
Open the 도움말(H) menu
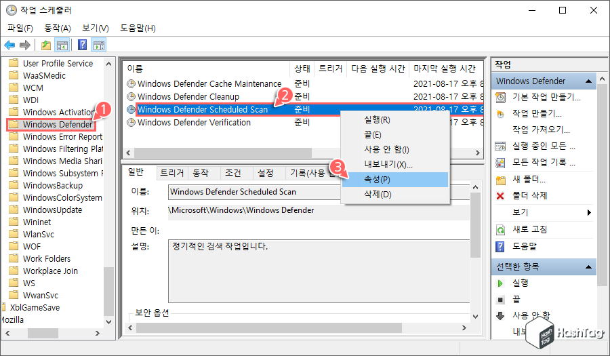(x=138, y=28)
